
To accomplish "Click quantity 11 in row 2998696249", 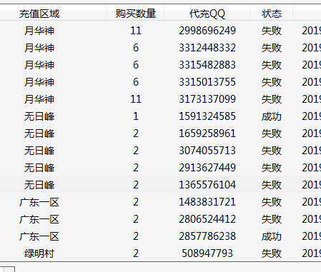I will (136, 31).
